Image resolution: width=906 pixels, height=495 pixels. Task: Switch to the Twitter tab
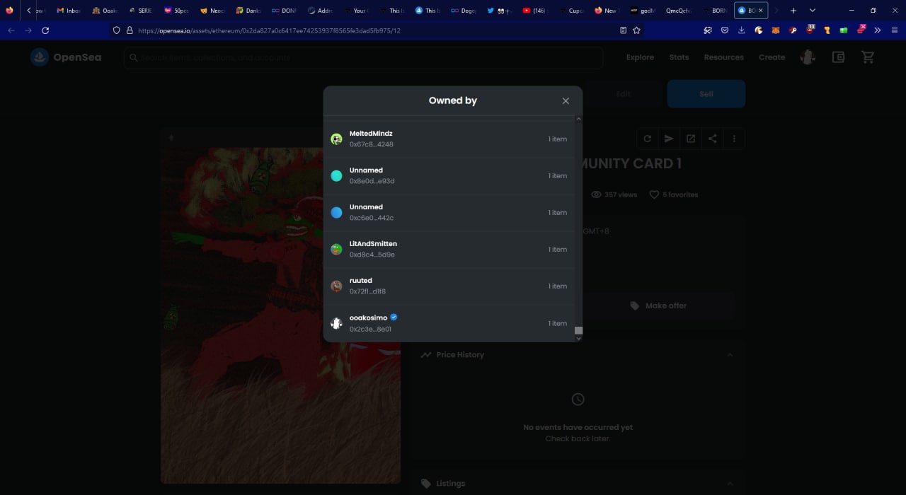[x=499, y=11]
